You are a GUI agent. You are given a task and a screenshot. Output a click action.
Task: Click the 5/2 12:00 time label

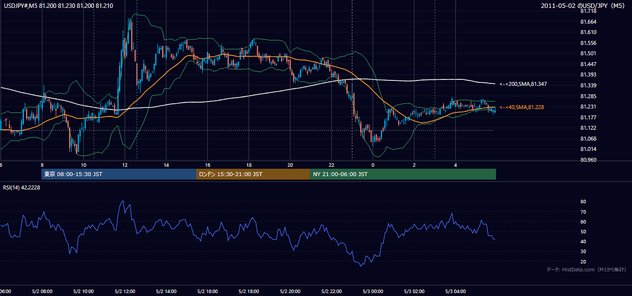(x=125, y=292)
